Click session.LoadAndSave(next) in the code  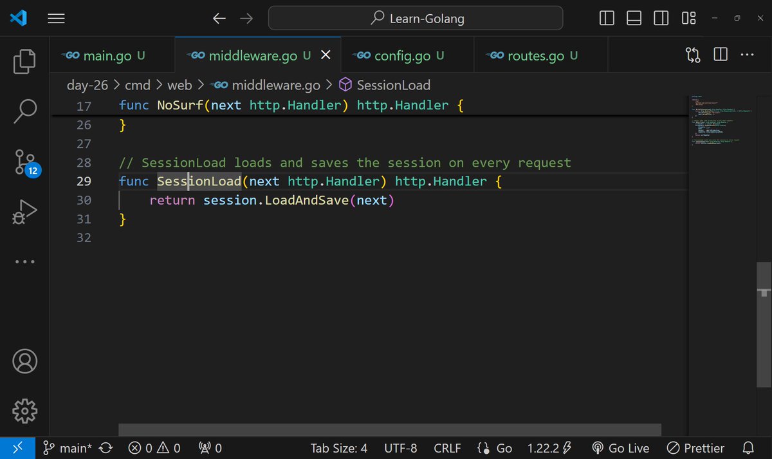coord(298,200)
